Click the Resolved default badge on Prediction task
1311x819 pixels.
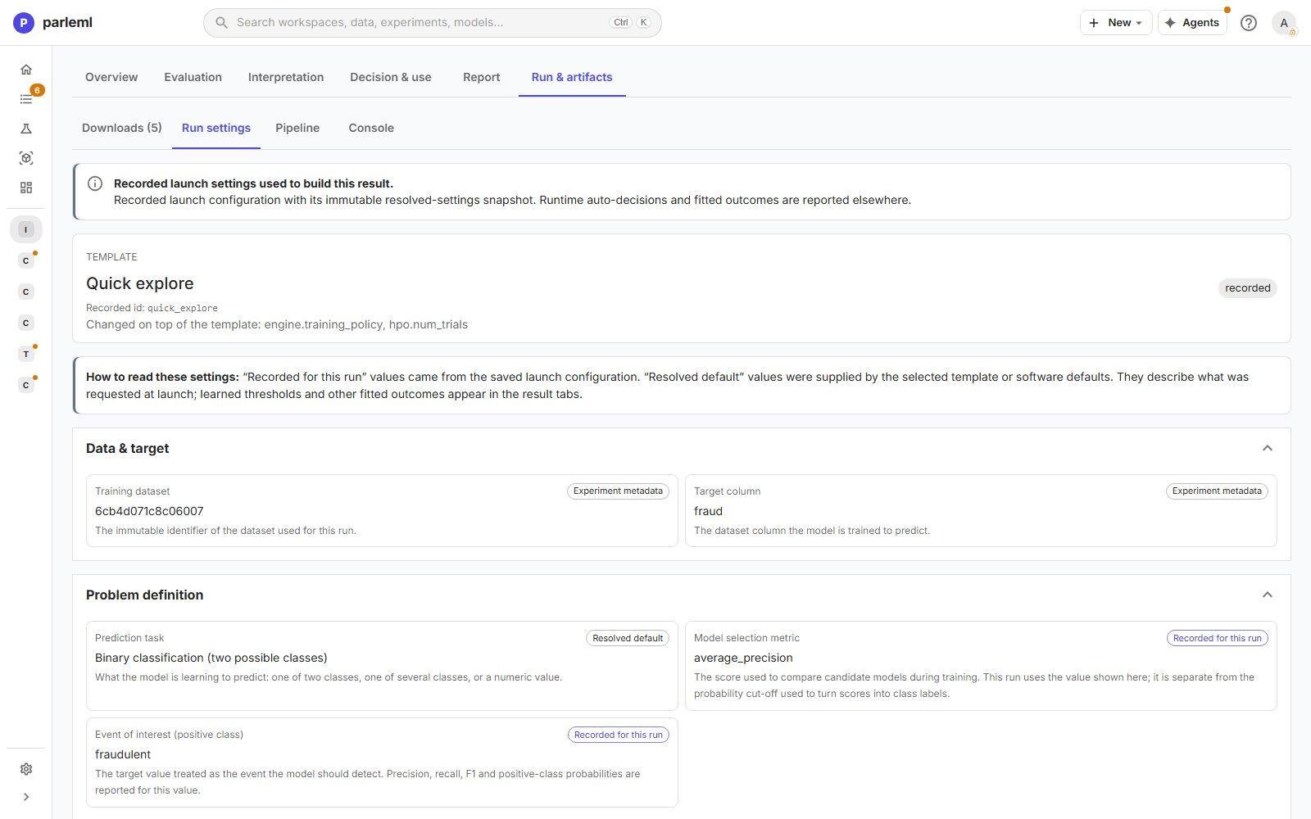point(628,638)
